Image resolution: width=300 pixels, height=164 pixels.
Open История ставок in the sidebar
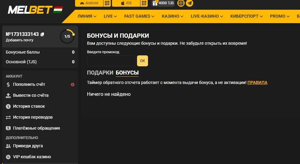coord(40,106)
